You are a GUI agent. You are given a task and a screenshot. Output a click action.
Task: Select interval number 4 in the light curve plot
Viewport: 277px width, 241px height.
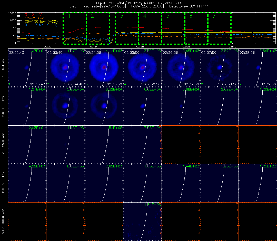[145, 16]
